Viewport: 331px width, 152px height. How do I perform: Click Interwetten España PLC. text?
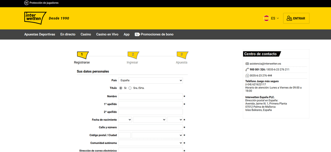(x=260, y=97)
